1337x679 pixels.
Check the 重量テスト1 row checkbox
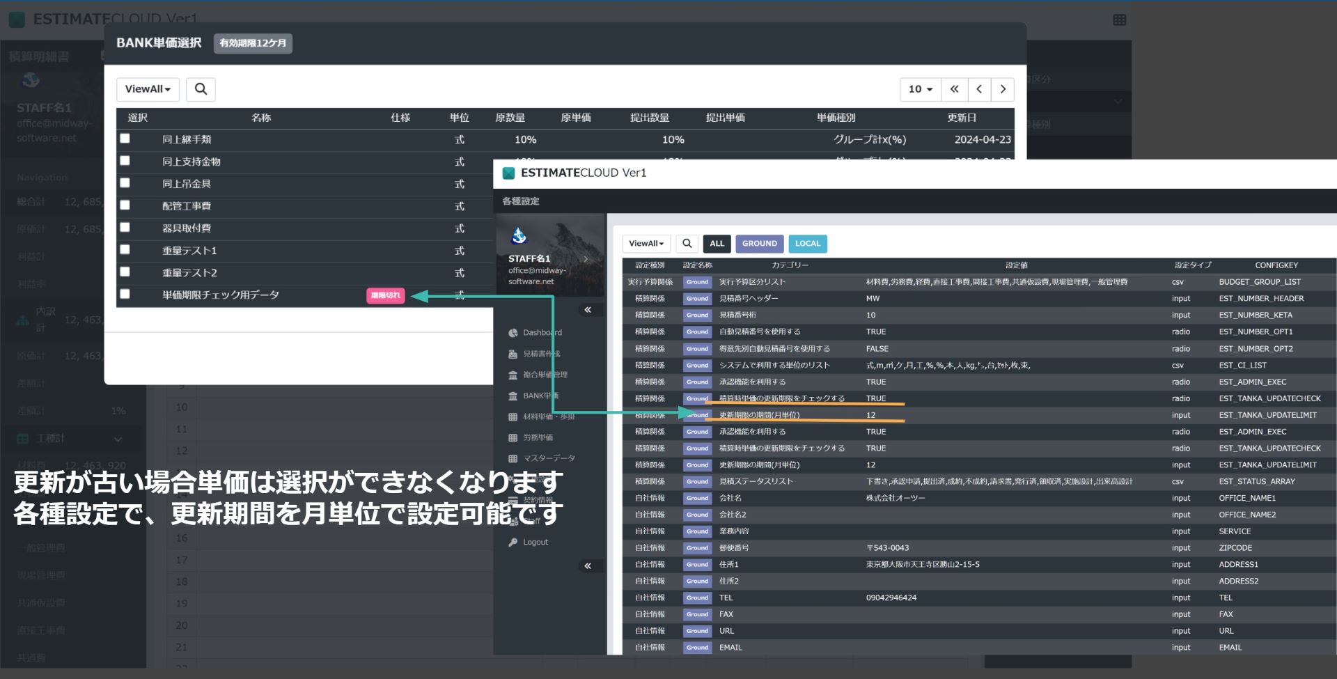click(x=125, y=249)
